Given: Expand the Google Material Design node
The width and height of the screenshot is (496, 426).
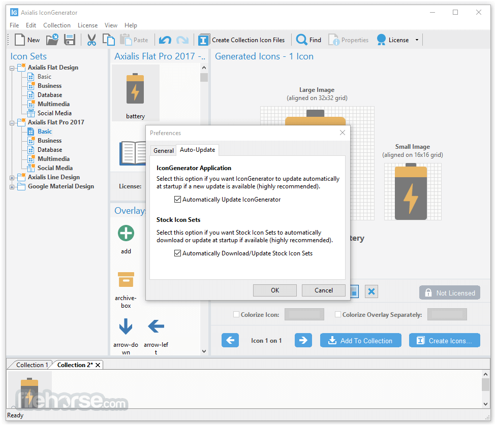Looking at the screenshot, I should click(12, 187).
